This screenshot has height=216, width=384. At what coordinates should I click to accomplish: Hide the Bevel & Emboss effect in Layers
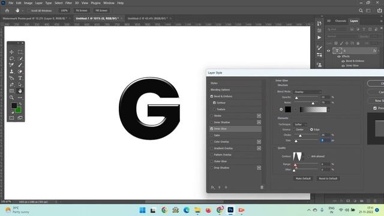click(343, 61)
